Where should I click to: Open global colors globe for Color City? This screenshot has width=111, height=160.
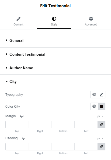pos(94,106)
